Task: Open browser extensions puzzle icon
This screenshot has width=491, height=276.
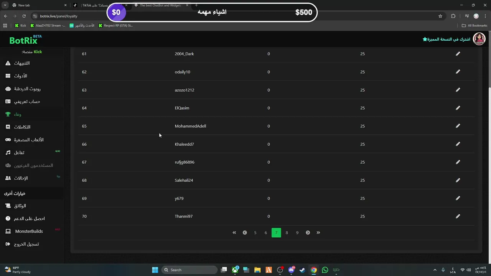Action: tap(453, 16)
